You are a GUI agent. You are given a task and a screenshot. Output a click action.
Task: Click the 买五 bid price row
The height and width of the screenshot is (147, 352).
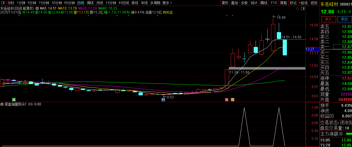pyautogui.click(x=336, y=72)
